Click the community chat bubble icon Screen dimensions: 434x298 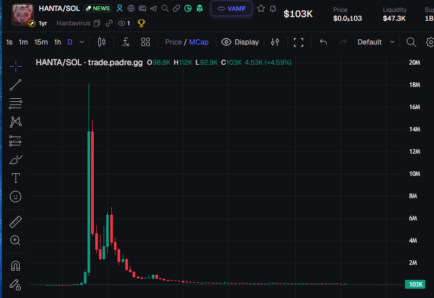click(x=142, y=8)
